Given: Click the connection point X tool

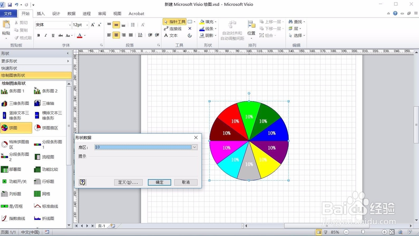Looking at the screenshot, I should tap(190, 29).
